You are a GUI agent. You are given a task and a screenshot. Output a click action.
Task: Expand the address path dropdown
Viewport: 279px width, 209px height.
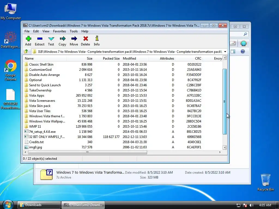(x=225, y=51)
